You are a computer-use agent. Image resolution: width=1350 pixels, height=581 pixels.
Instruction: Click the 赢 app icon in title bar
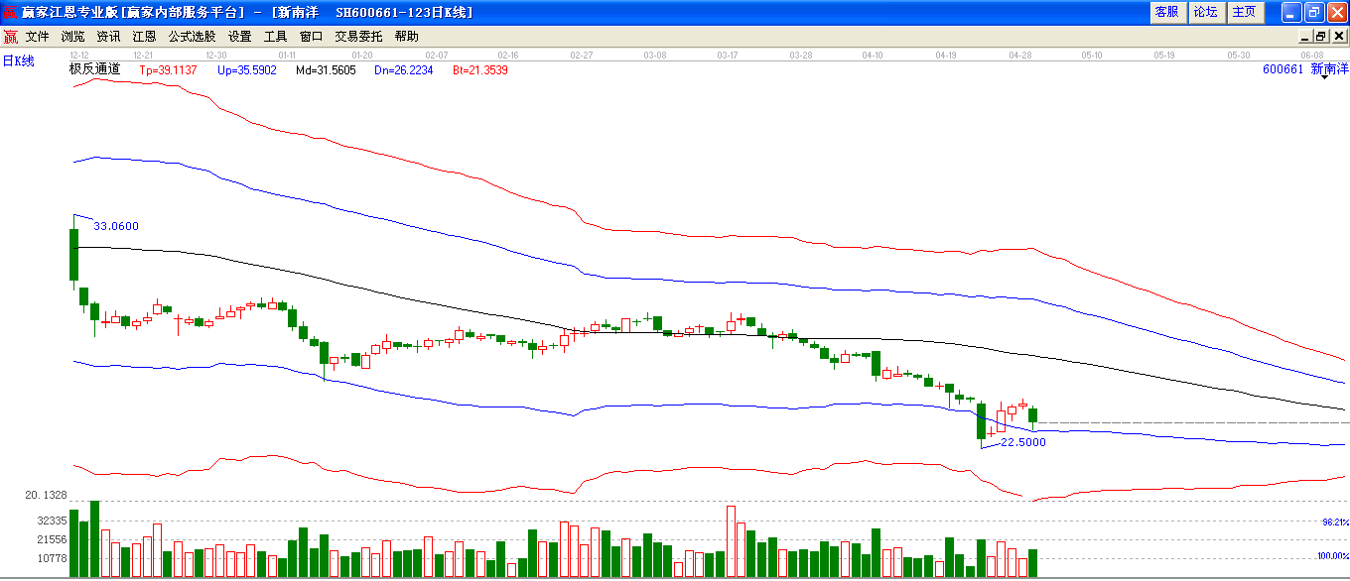click(x=11, y=12)
